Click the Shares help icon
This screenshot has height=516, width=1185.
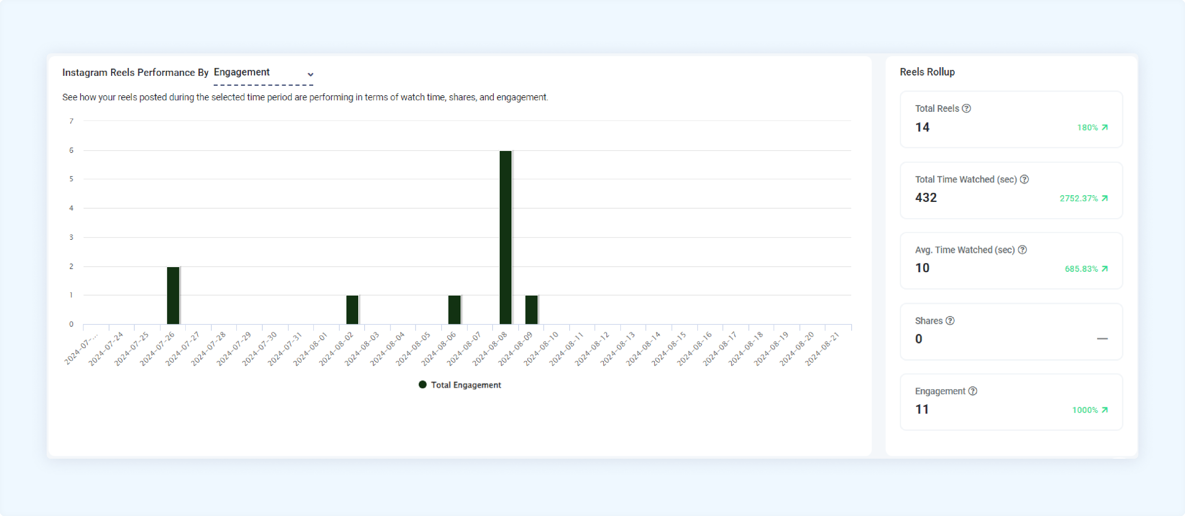(x=950, y=321)
